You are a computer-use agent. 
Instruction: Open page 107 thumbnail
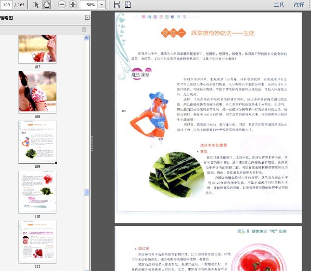37,49
